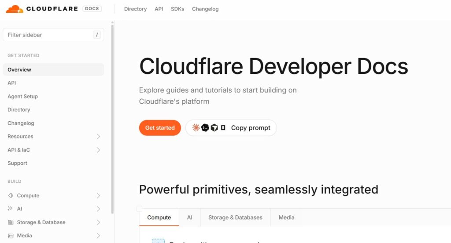Click the Compute label in the sidebar

point(28,196)
